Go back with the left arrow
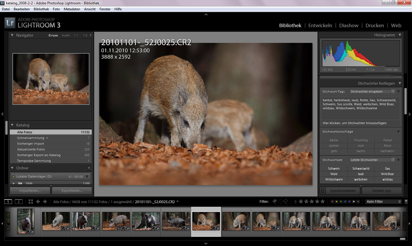Image resolution: width=412 pixels, height=246 pixels. click(x=38, y=202)
